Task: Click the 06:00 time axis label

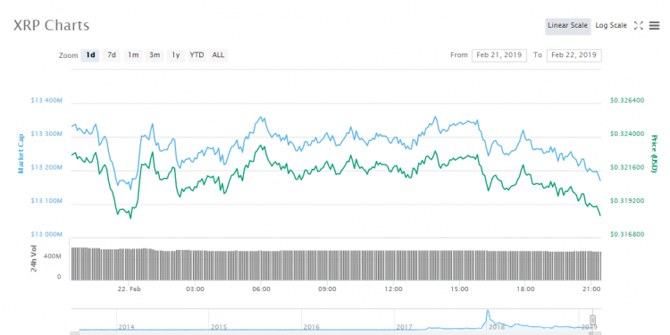Action: (x=261, y=289)
